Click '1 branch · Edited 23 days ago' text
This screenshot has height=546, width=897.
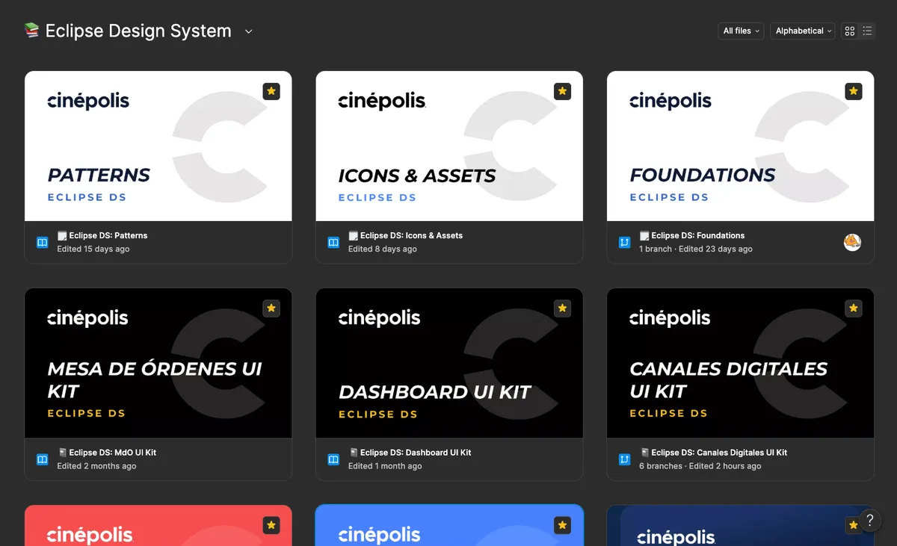pyautogui.click(x=696, y=249)
